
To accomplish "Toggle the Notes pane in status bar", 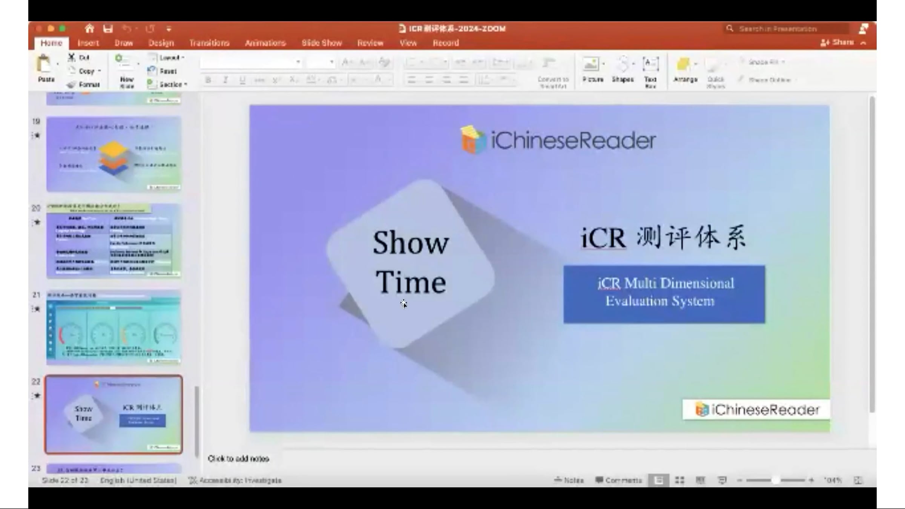I will (x=569, y=480).
